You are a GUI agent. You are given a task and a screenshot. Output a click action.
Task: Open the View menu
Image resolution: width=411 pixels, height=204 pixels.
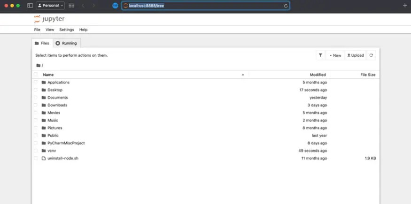(x=50, y=30)
